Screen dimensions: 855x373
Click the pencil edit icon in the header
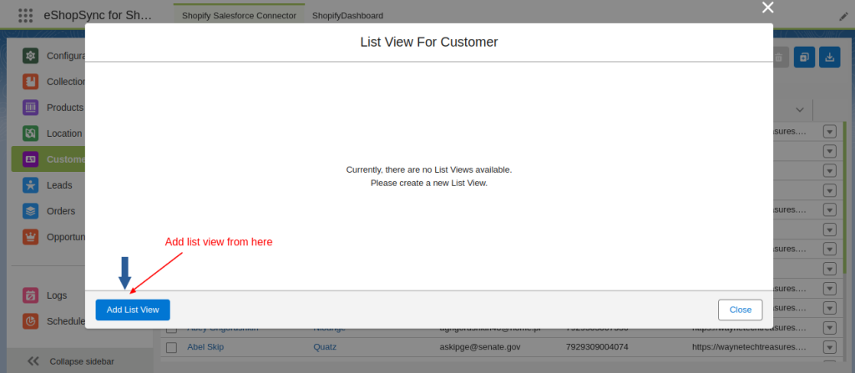pyautogui.click(x=843, y=17)
